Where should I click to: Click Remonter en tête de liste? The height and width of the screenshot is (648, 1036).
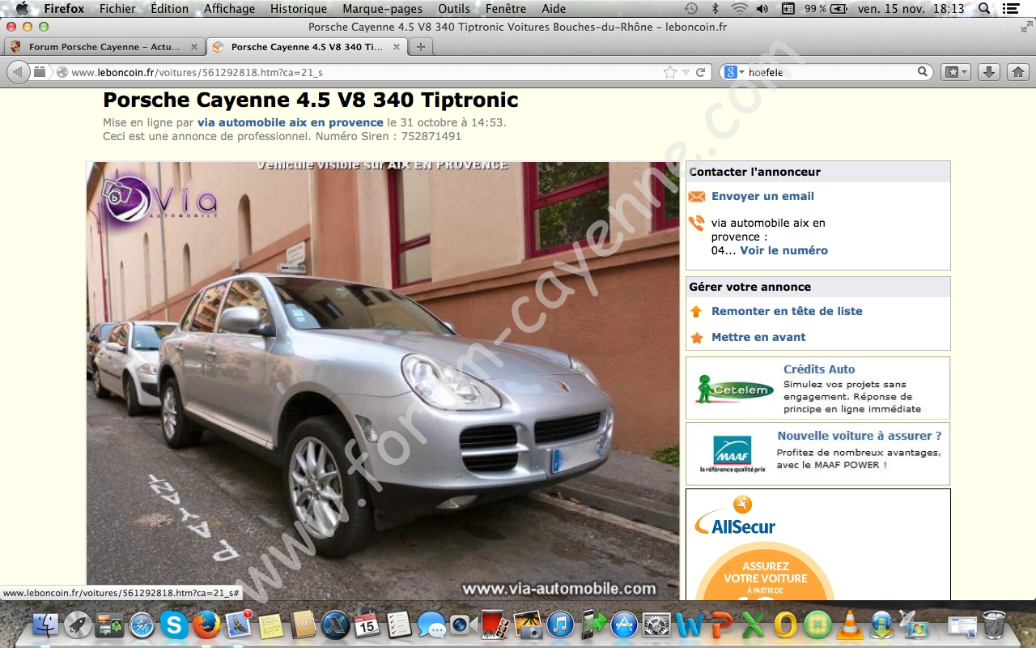tap(787, 311)
